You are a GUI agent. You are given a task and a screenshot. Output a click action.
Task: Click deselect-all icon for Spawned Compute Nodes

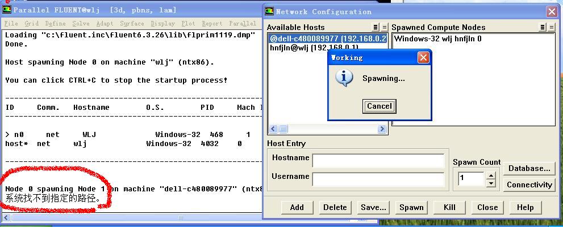[551, 27]
